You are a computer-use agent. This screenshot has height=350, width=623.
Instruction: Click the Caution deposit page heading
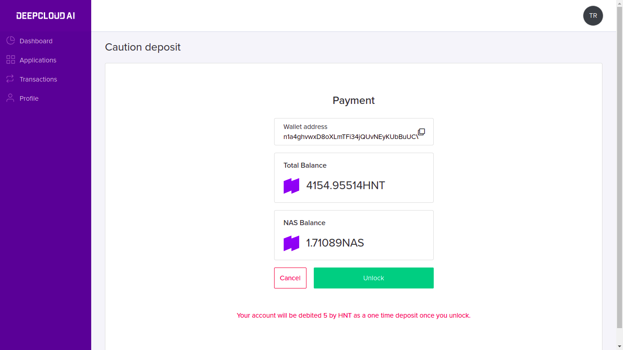(143, 47)
